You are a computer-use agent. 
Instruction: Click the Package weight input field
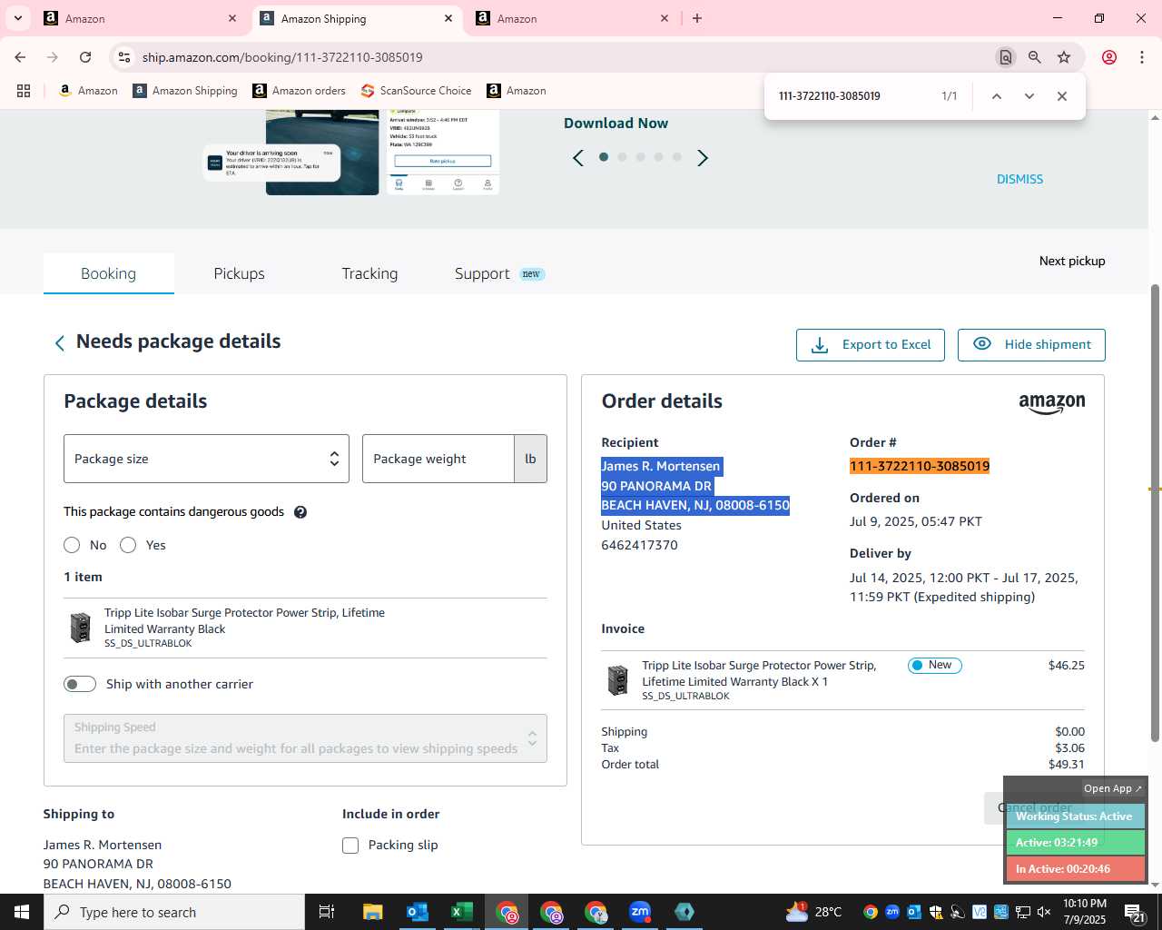pyautogui.click(x=438, y=459)
